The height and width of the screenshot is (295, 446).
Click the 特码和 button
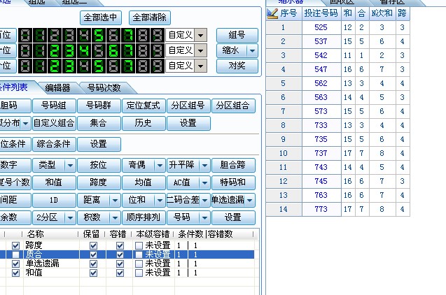click(x=233, y=182)
